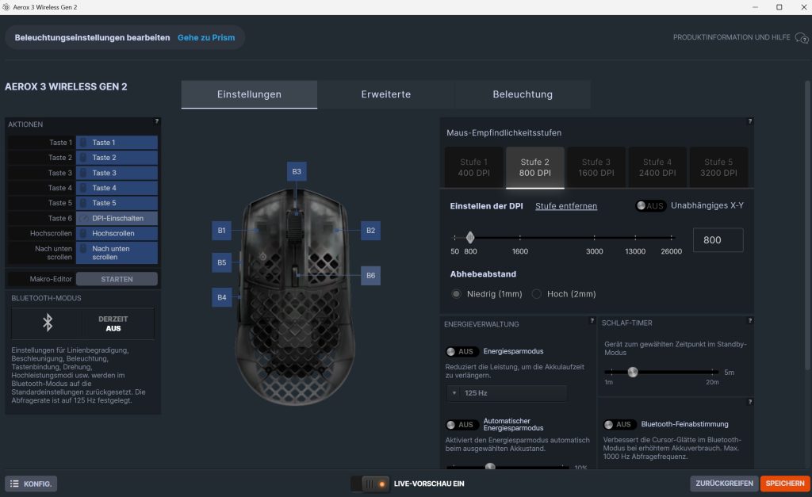Select Stufe 1 400 DPI level

click(474, 167)
